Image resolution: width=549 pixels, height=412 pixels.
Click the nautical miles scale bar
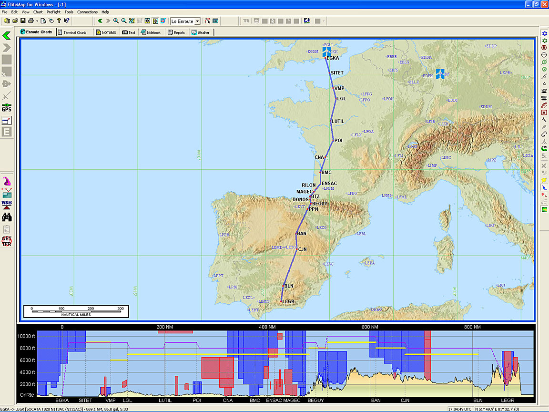(x=76, y=311)
